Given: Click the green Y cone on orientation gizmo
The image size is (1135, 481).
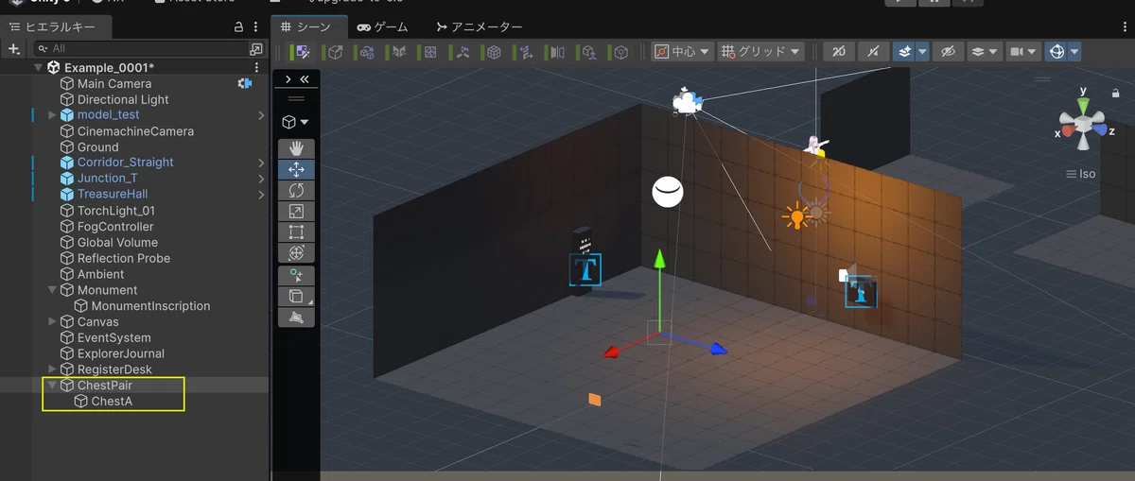Looking at the screenshot, I should point(1084,105).
